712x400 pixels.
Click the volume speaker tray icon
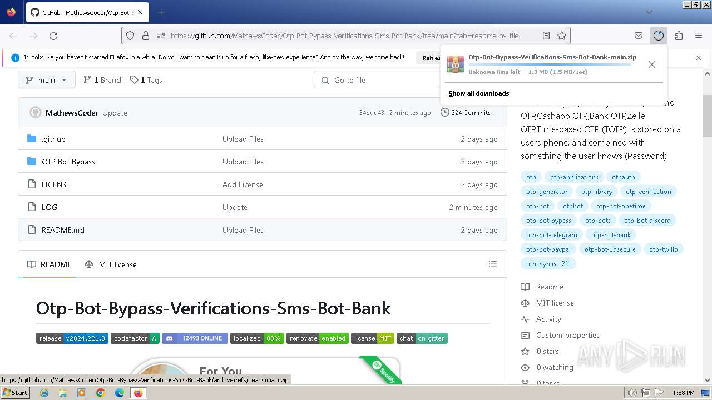click(632, 393)
